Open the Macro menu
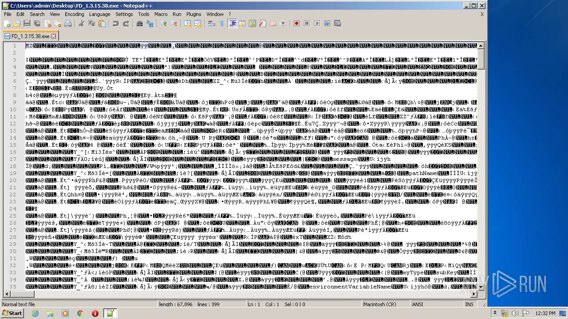The image size is (568, 319). coord(161,14)
